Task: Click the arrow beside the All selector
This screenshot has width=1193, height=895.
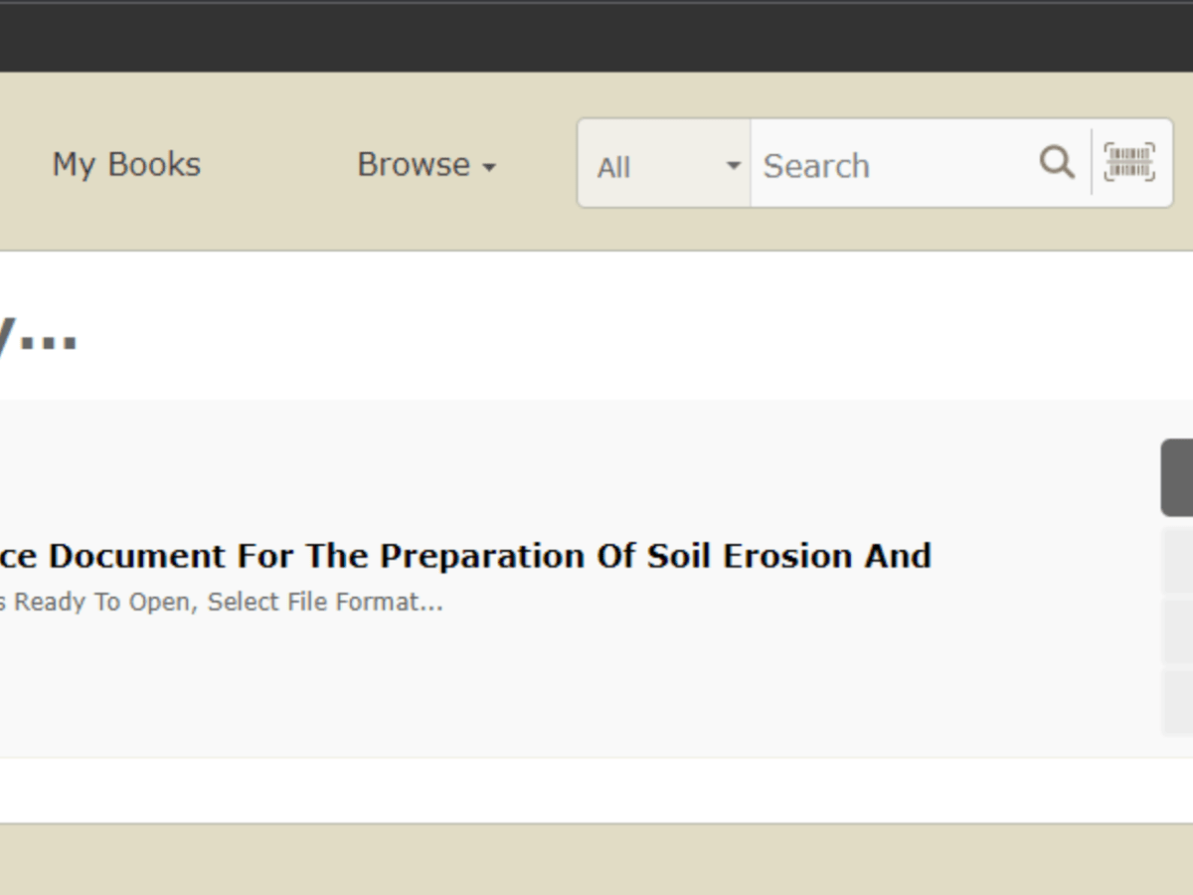Action: point(734,165)
